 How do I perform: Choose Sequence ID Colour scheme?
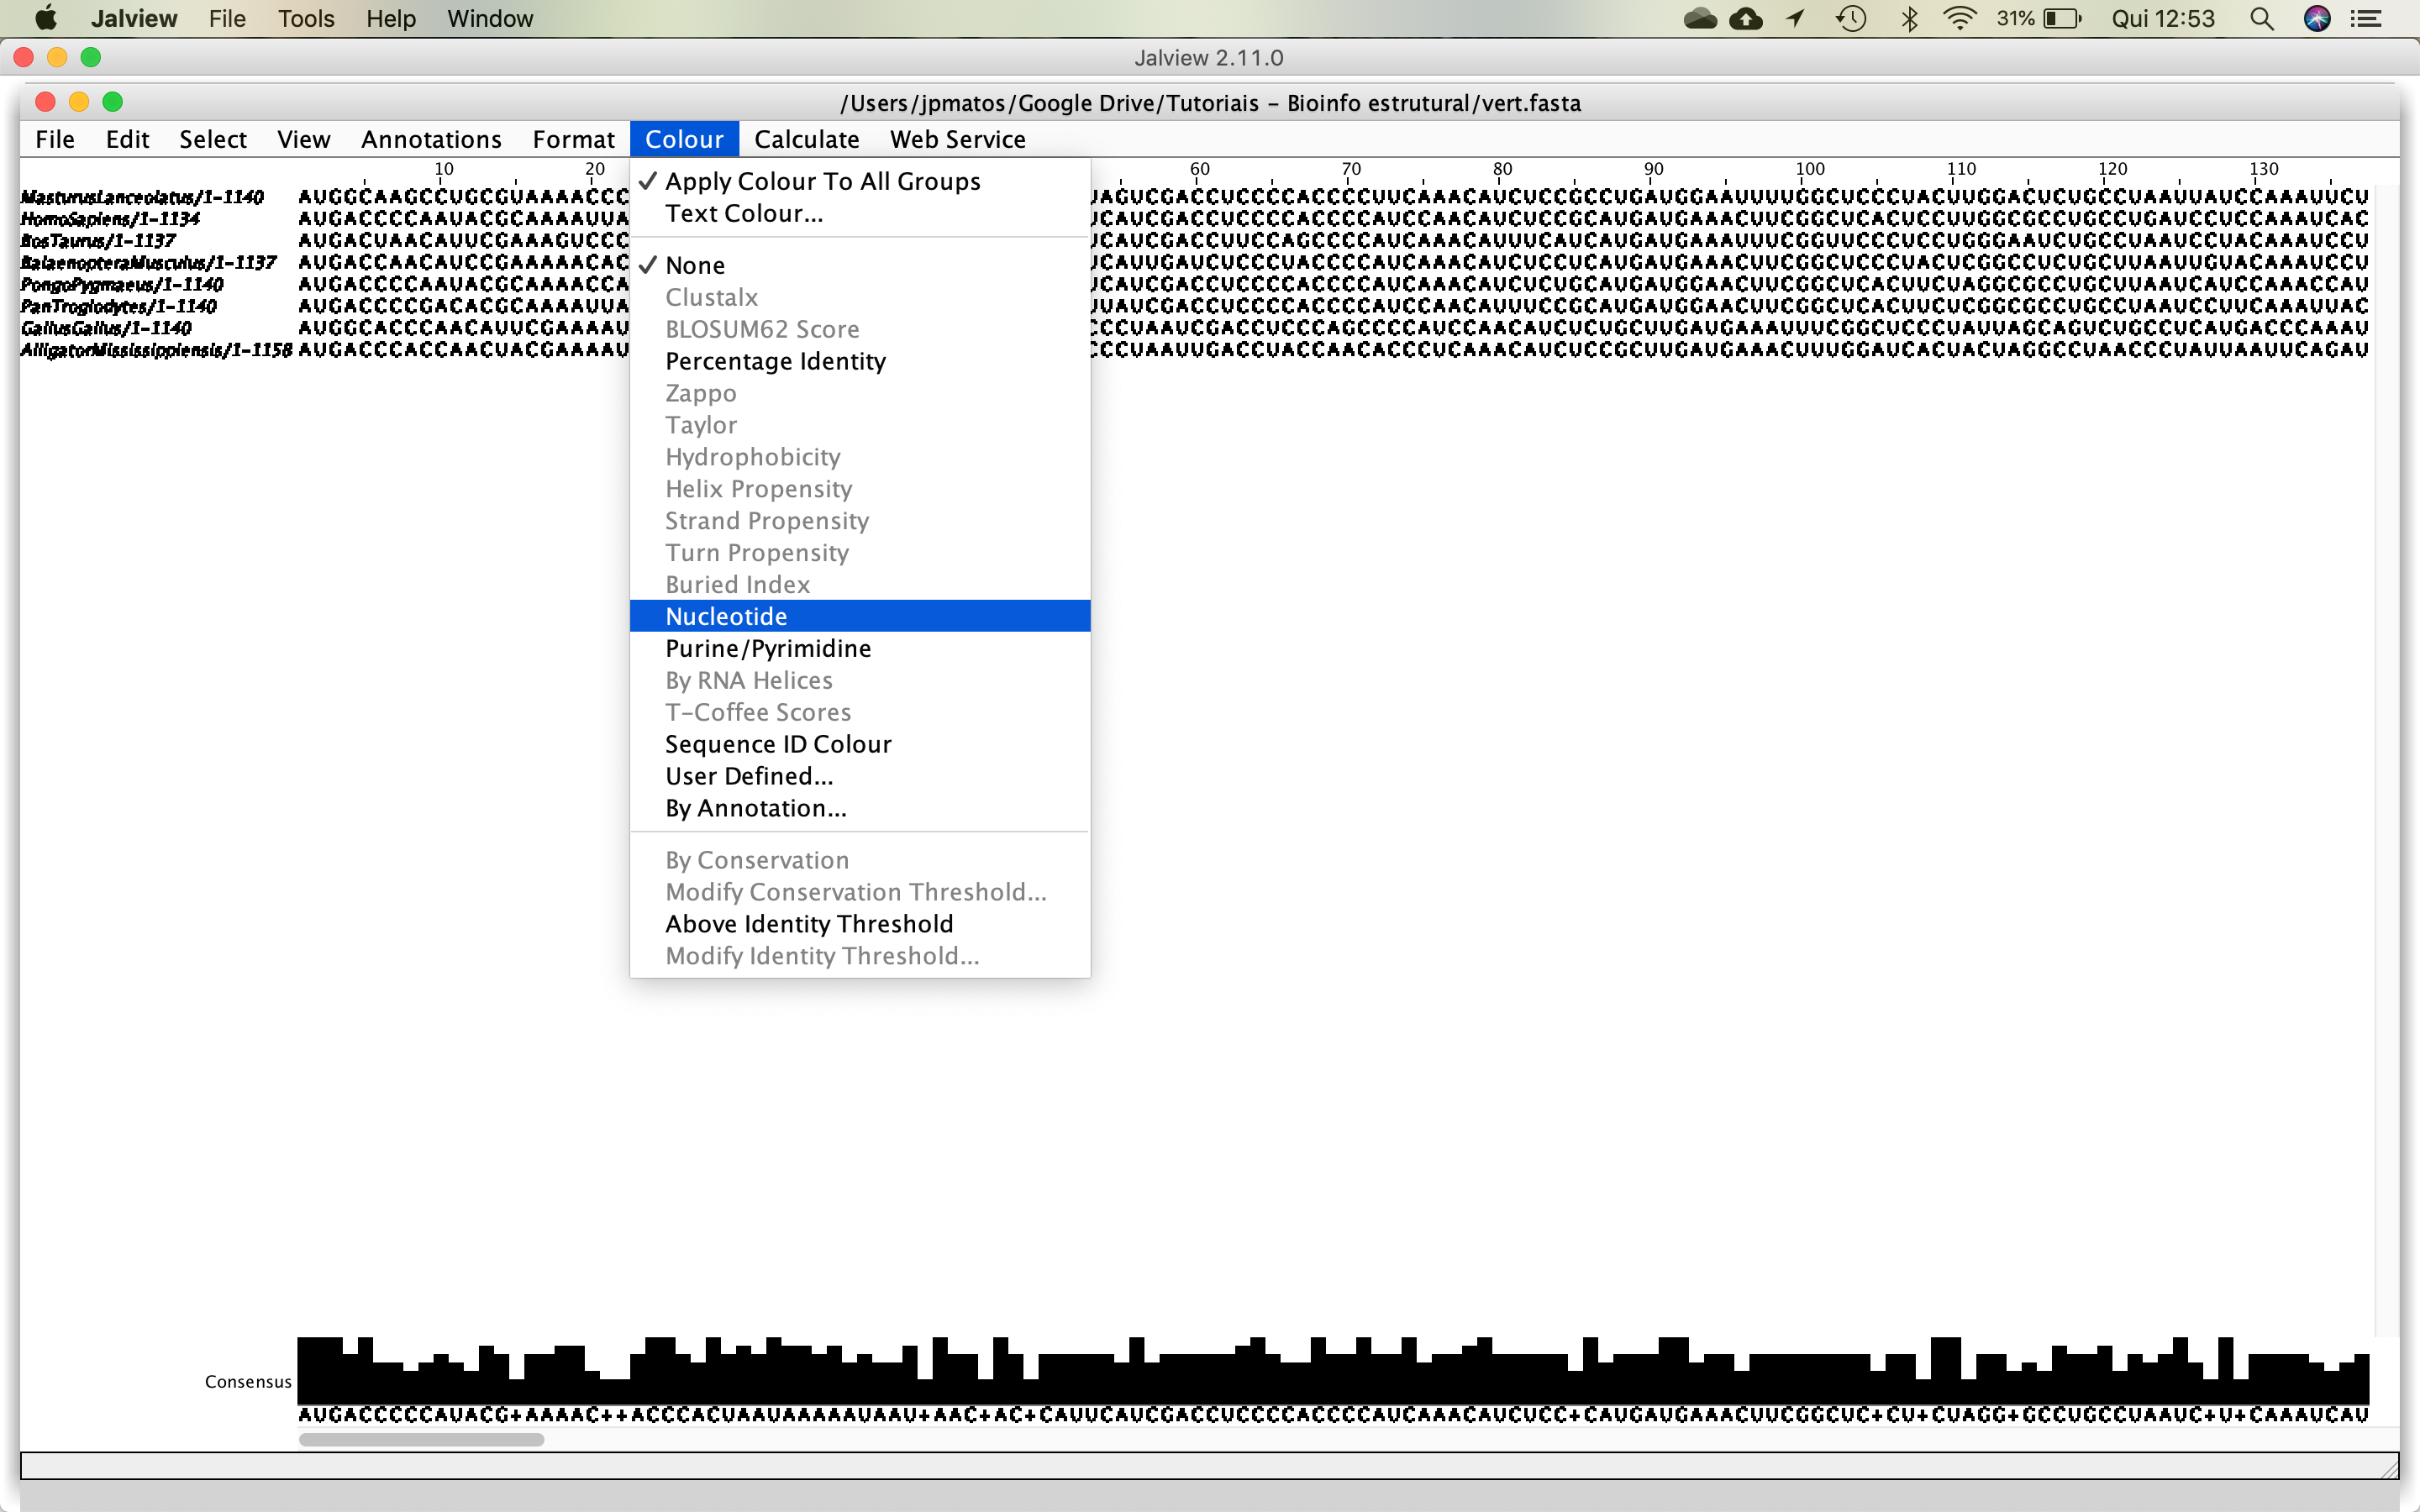[x=860, y=744]
